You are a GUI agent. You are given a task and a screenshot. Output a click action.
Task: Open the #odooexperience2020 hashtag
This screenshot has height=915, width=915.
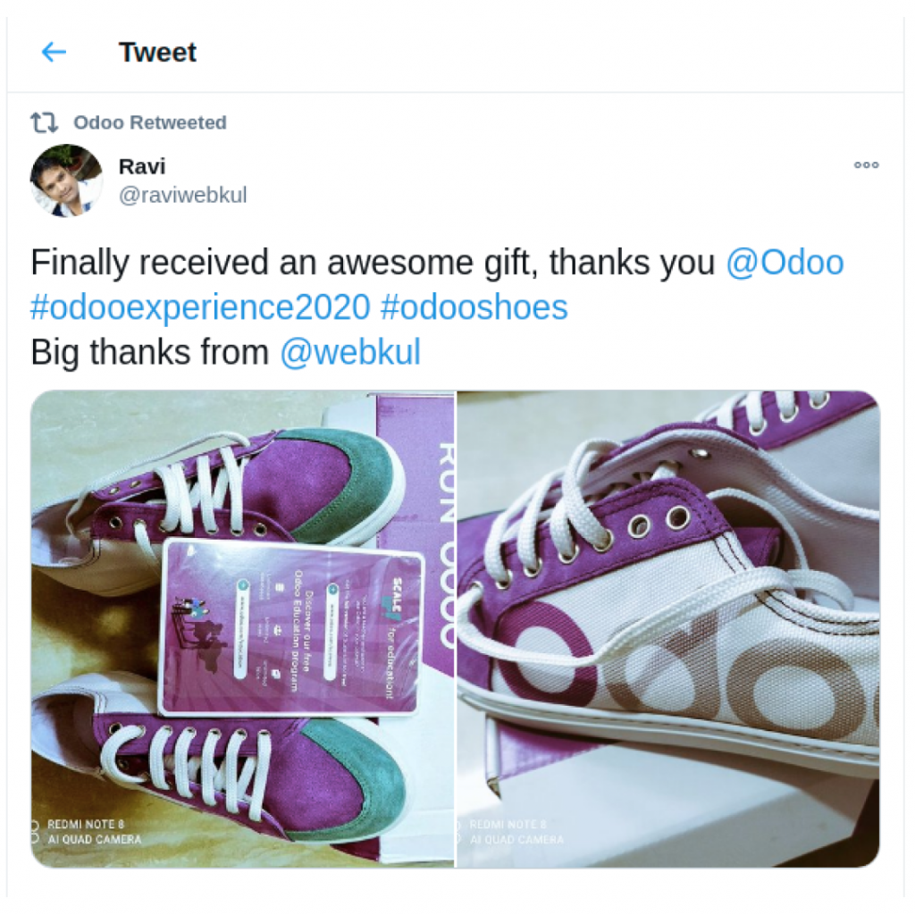[x=200, y=307]
